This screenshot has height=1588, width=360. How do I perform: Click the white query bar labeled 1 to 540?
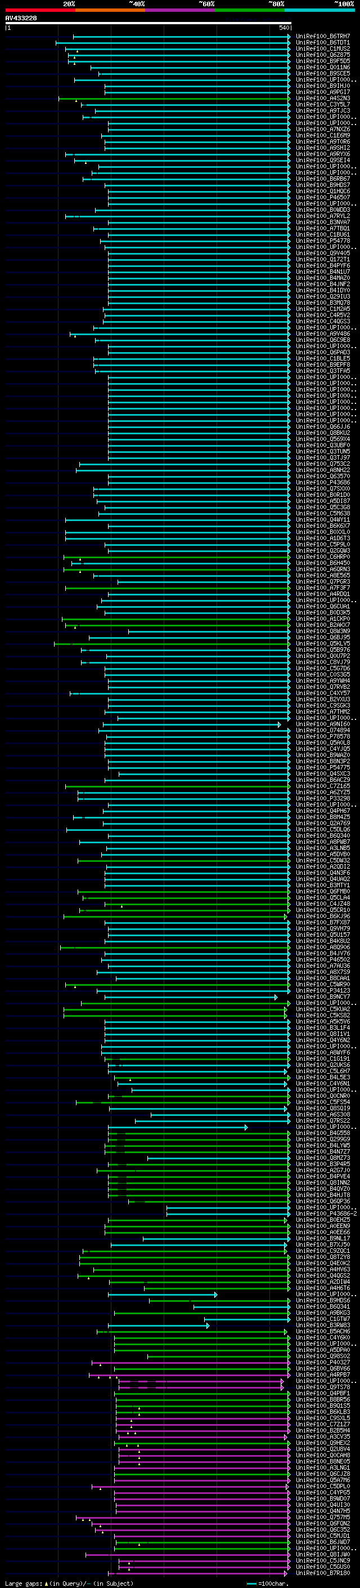(x=148, y=24)
